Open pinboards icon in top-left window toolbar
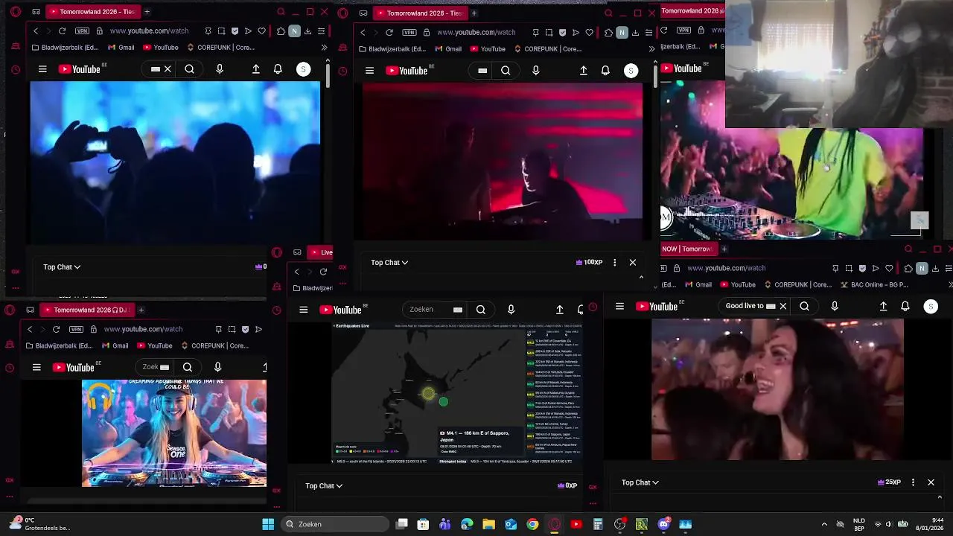Screen dimensions: 953x536 208,31
